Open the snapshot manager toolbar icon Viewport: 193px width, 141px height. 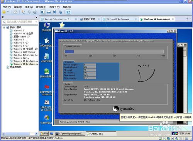click(35, 12)
